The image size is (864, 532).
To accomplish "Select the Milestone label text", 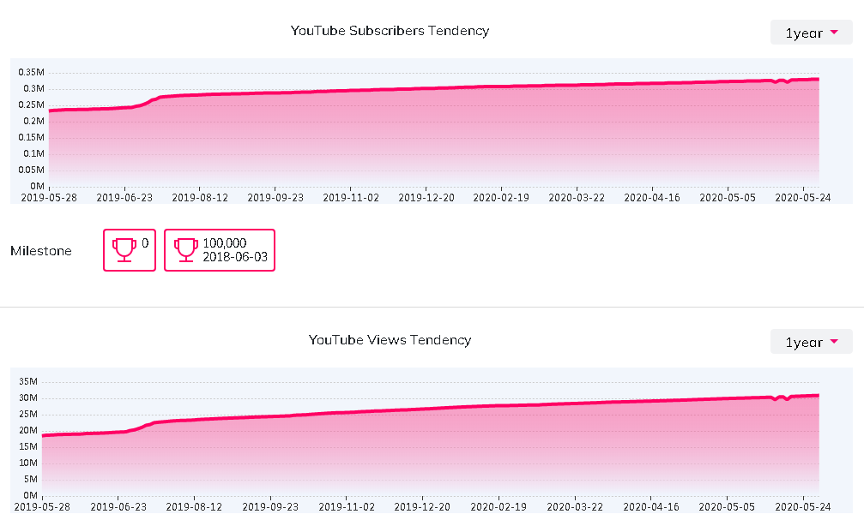I will 41,251.
